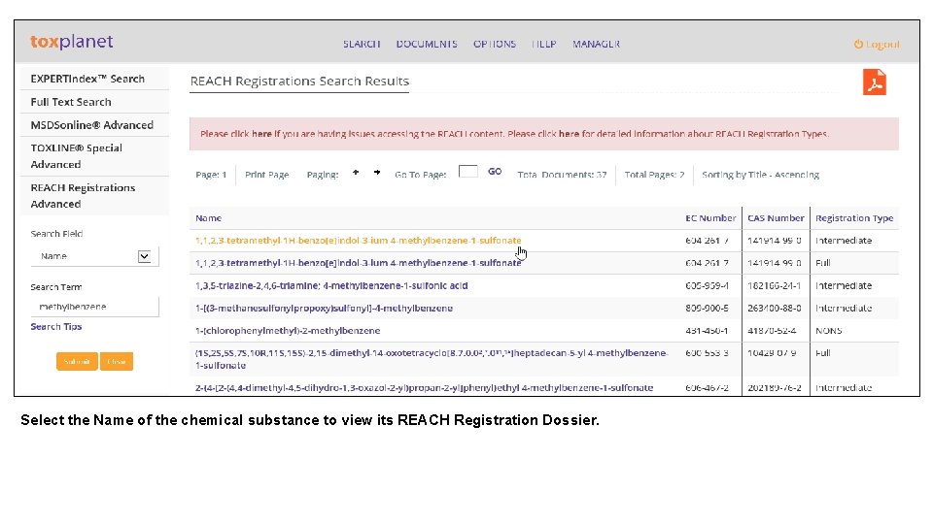Click the NONS registration type cell
The width and height of the screenshot is (933, 524).
pos(828,331)
